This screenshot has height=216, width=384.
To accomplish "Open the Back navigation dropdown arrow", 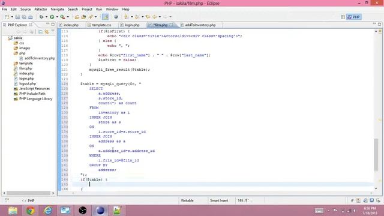I will coord(160,17).
